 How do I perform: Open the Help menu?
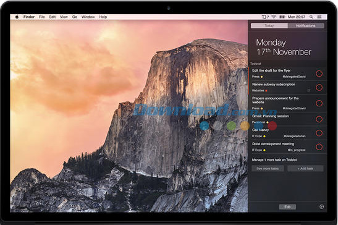coord(103,17)
